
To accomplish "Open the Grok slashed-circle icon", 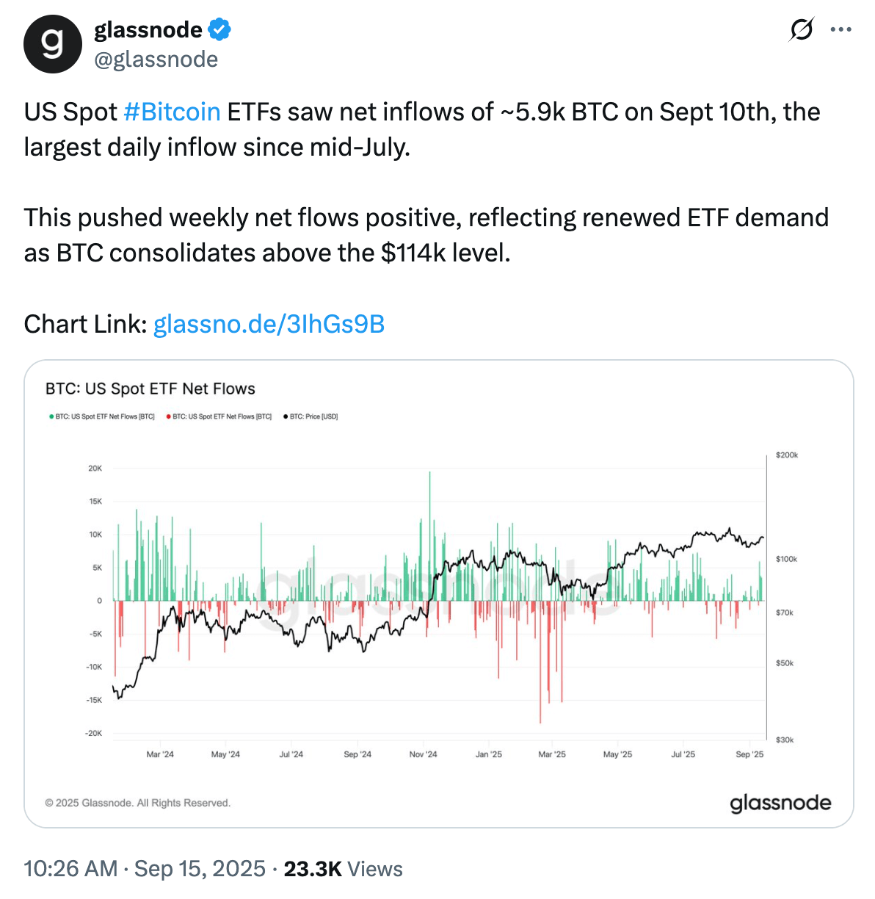I will (x=801, y=30).
